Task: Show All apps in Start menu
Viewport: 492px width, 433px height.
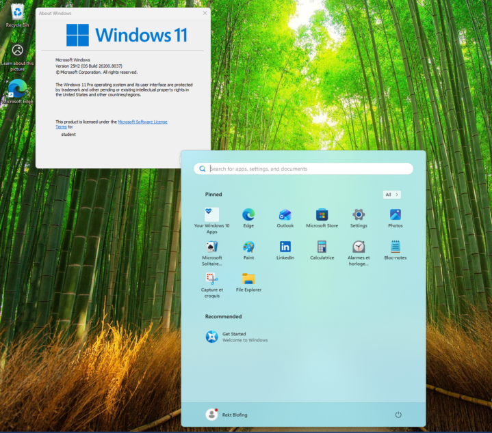Action: 391,195
